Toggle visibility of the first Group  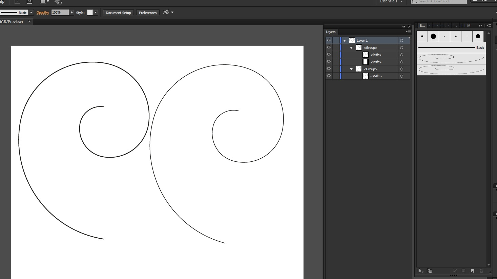pyautogui.click(x=328, y=47)
